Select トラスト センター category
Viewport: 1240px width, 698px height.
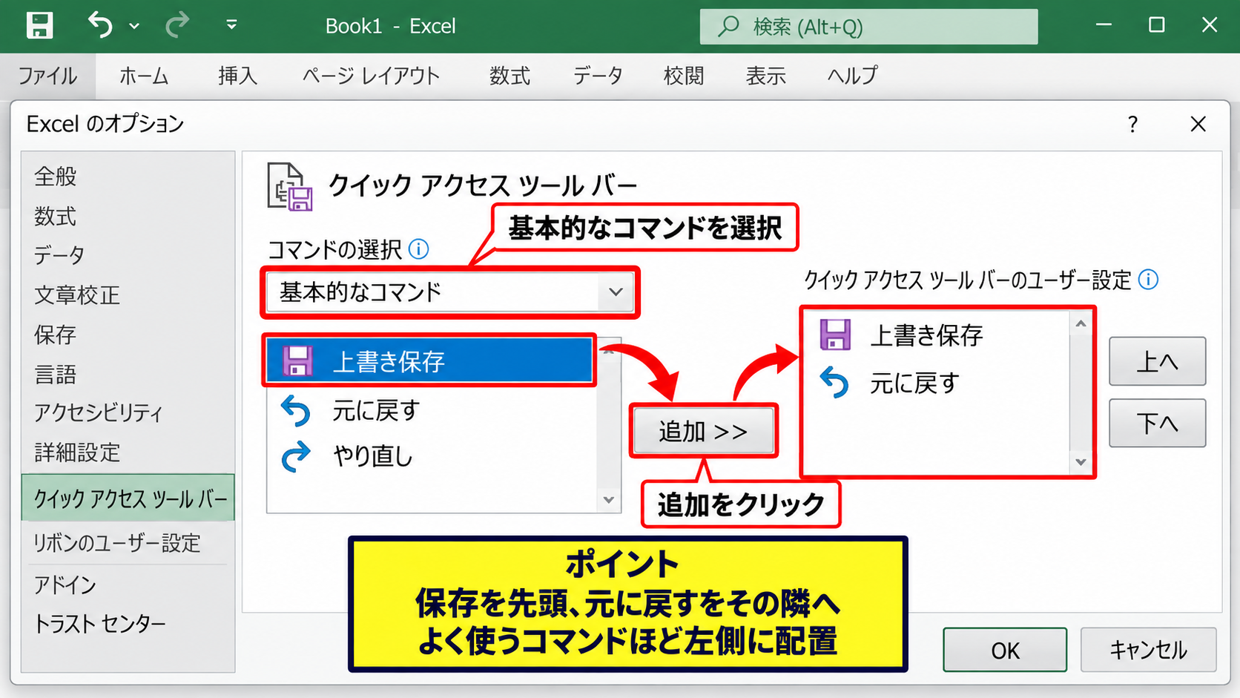128,624
